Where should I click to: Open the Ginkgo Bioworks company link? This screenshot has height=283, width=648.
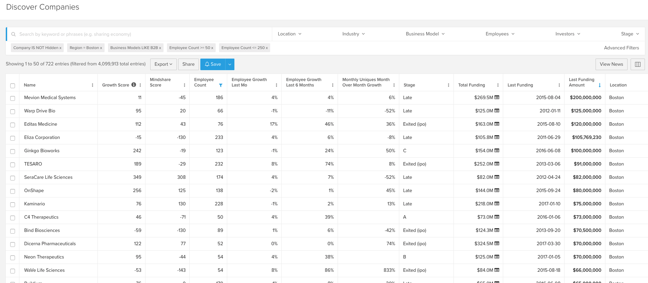(x=42, y=151)
